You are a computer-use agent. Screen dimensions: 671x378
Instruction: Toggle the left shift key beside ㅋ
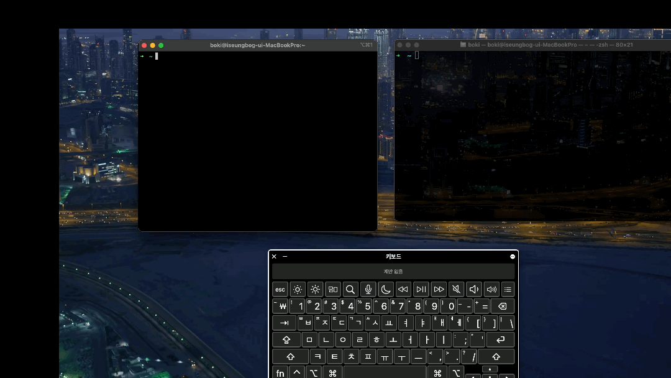tap(291, 357)
